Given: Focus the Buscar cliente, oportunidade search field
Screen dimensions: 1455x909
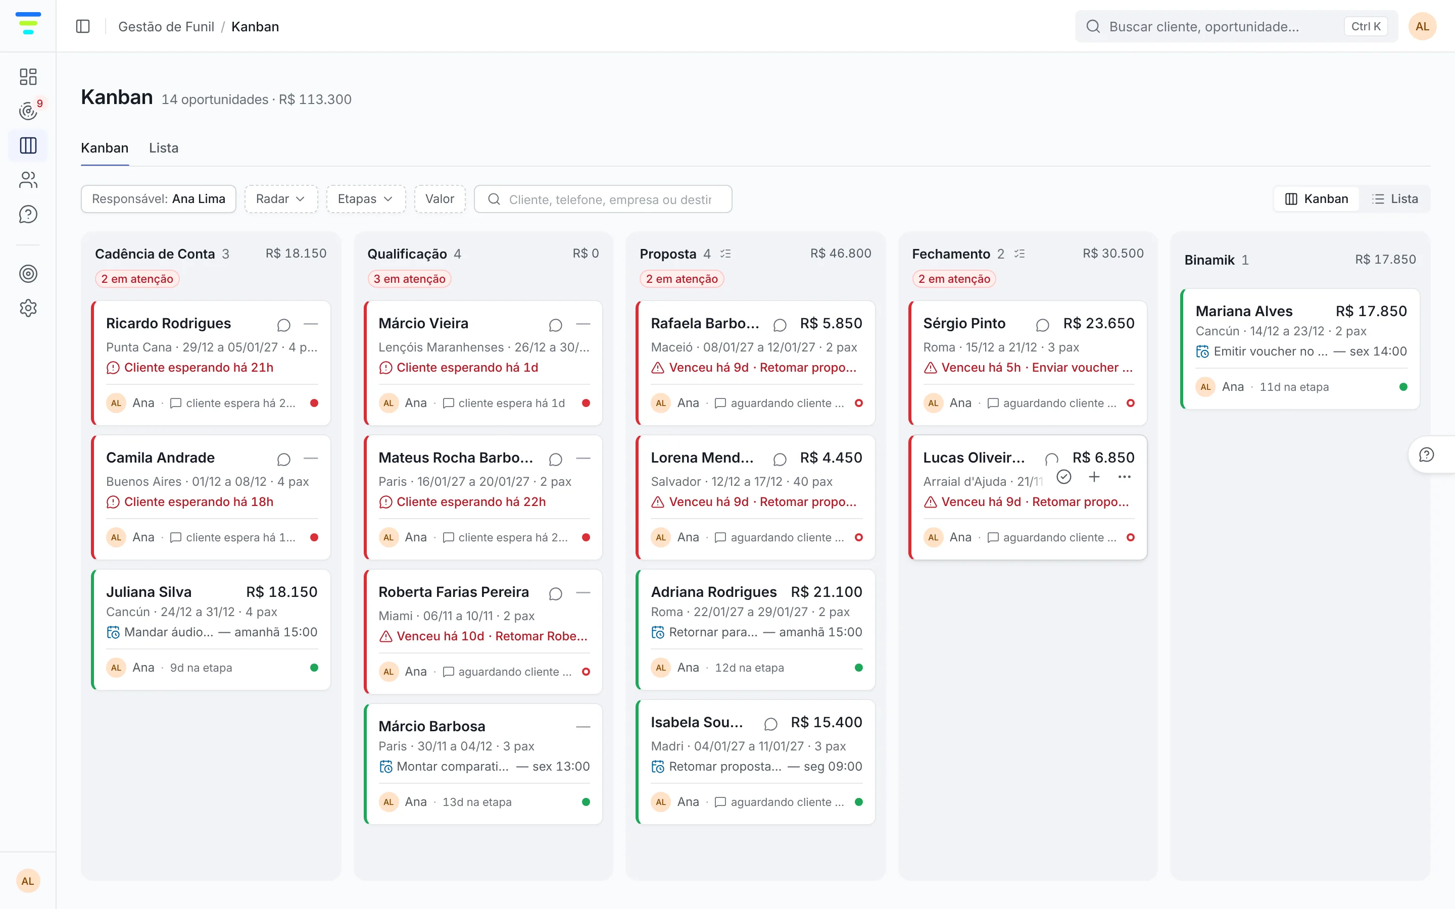Looking at the screenshot, I should pos(1236,26).
